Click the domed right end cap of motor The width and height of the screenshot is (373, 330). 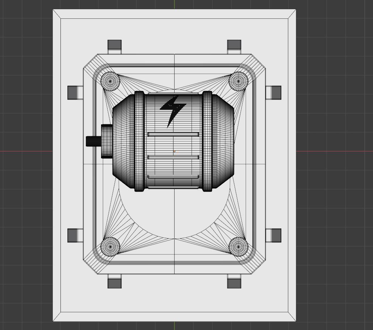(223, 141)
